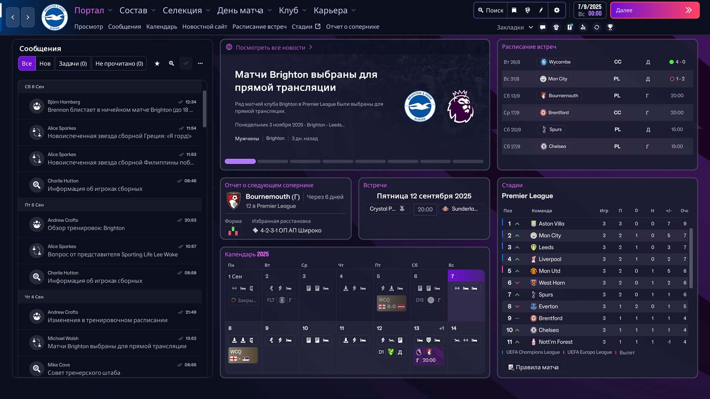This screenshot has width=710, height=399.
Task: Toggle the star favorites filter in Сообщения
Action: [x=157, y=63]
